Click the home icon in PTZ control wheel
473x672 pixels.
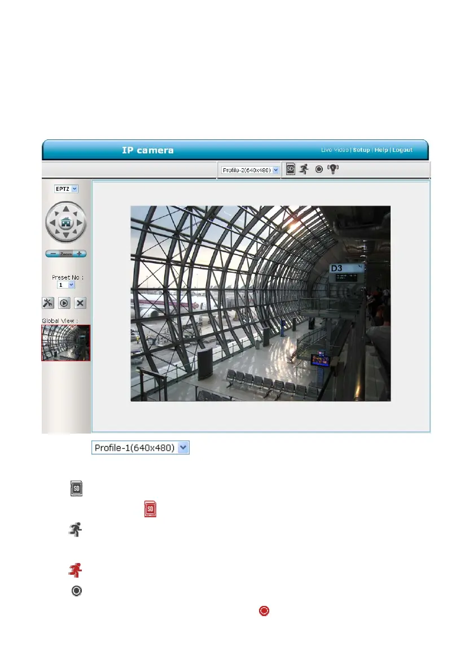tap(65, 222)
